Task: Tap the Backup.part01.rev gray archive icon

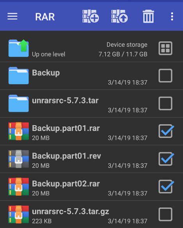Action: pyautogui.click(x=18, y=159)
